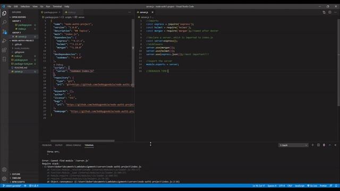Open the git branch indicator in status bar
This screenshot has height=191, width=340.
pyautogui.click(x=12, y=186)
